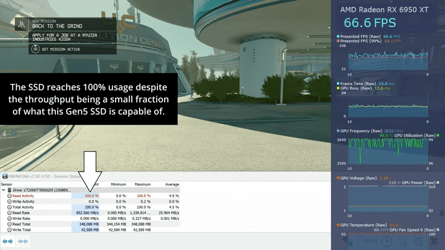Click the Read Total sensor icon

(9, 224)
